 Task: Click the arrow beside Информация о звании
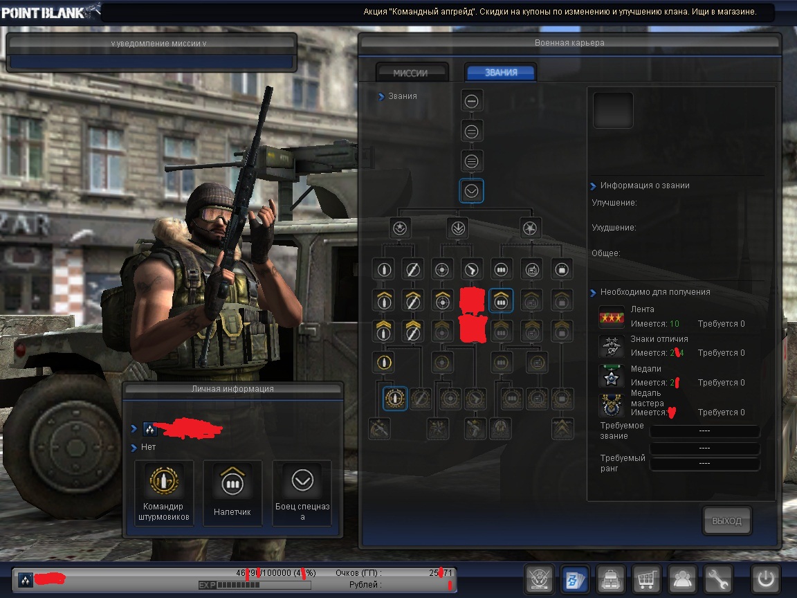pos(594,185)
